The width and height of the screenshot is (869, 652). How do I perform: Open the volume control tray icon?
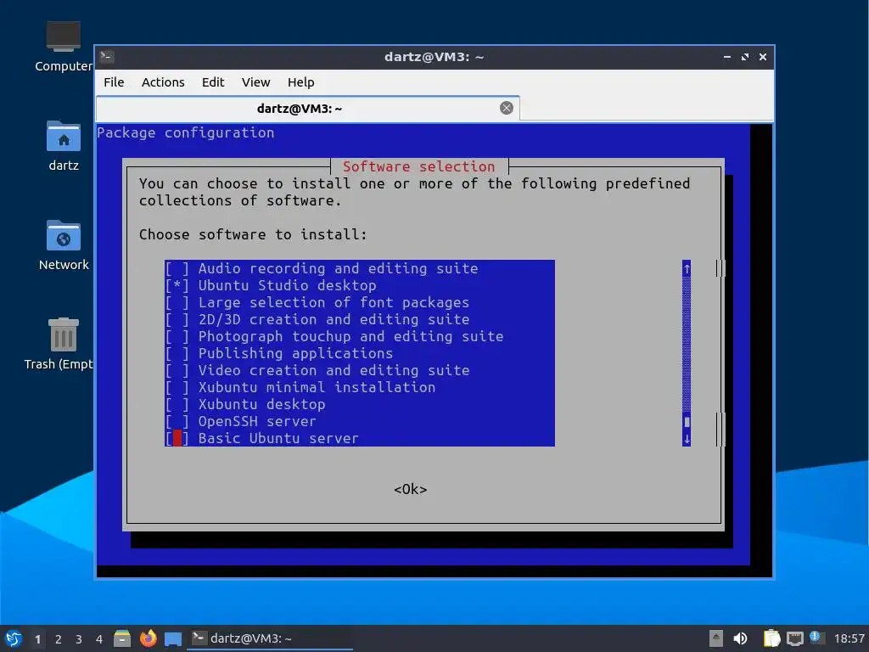(x=740, y=638)
